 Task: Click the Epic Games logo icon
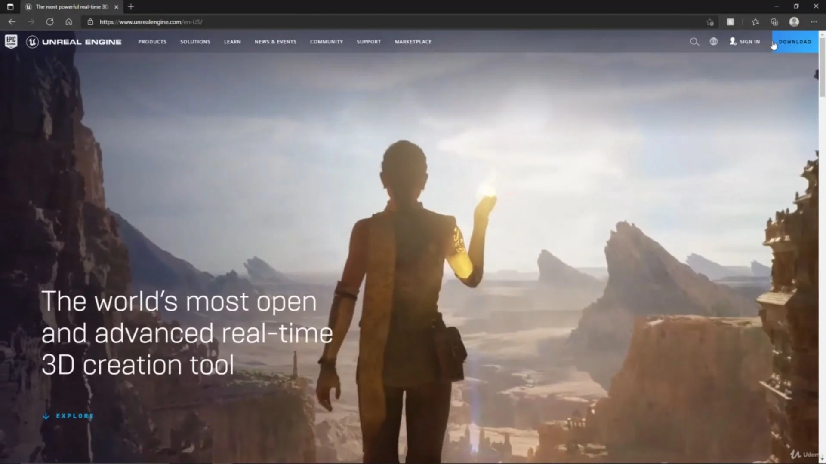coord(11,42)
